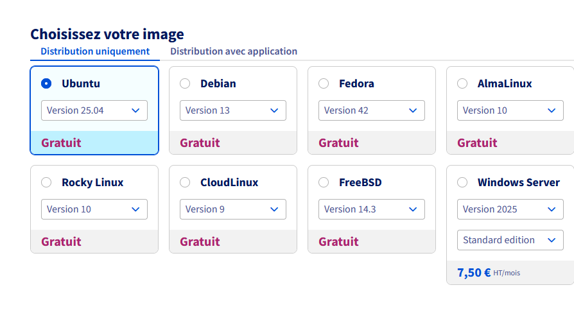This screenshot has width=574, height=319.
Task: Expand the Fedora Version 42 dropdown
Action: tap(372, 110)
